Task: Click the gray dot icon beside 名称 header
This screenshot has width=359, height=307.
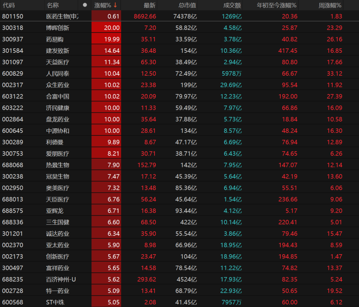Action: 85,5
